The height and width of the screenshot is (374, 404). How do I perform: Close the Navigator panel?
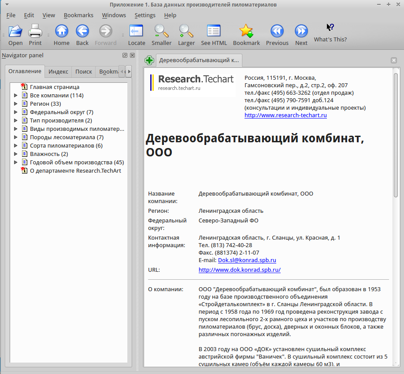(x=133, y=56)
